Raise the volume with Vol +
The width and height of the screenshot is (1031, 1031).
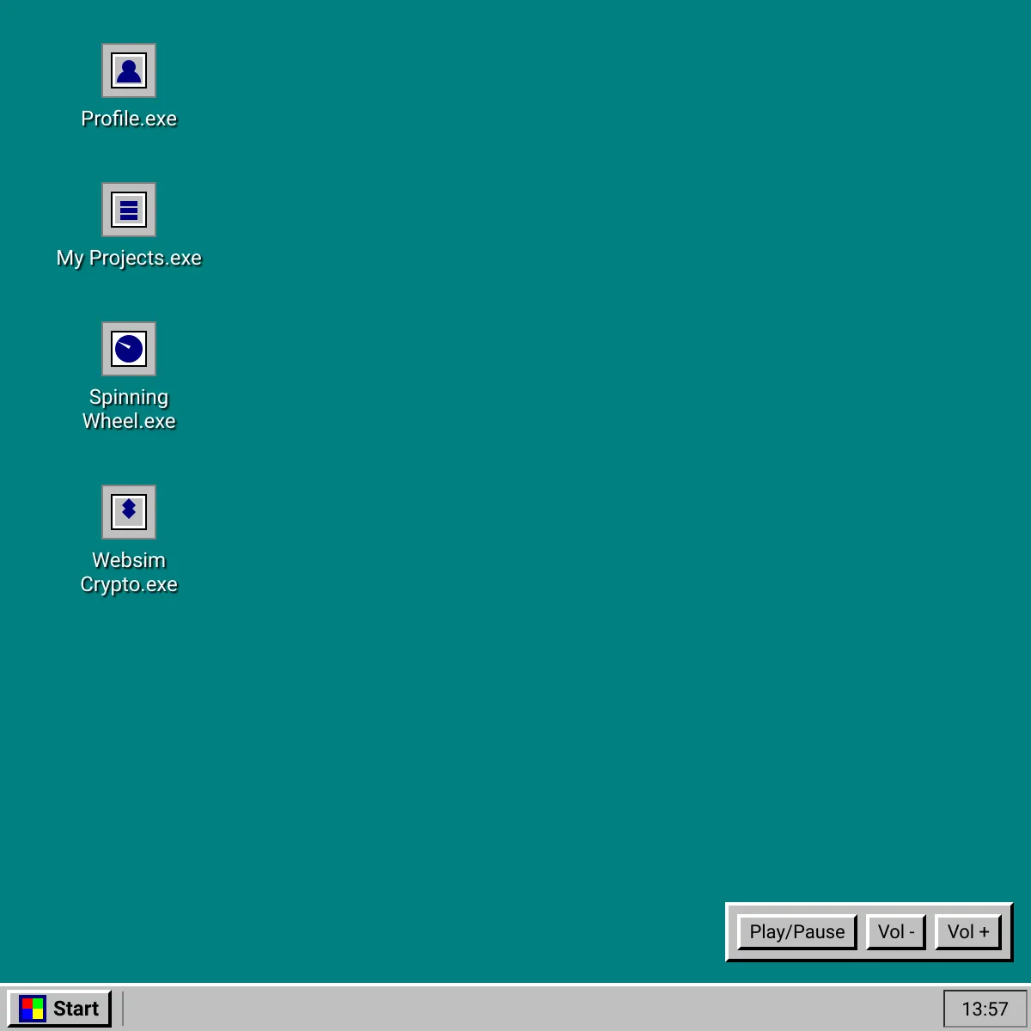tap(968, 932)
